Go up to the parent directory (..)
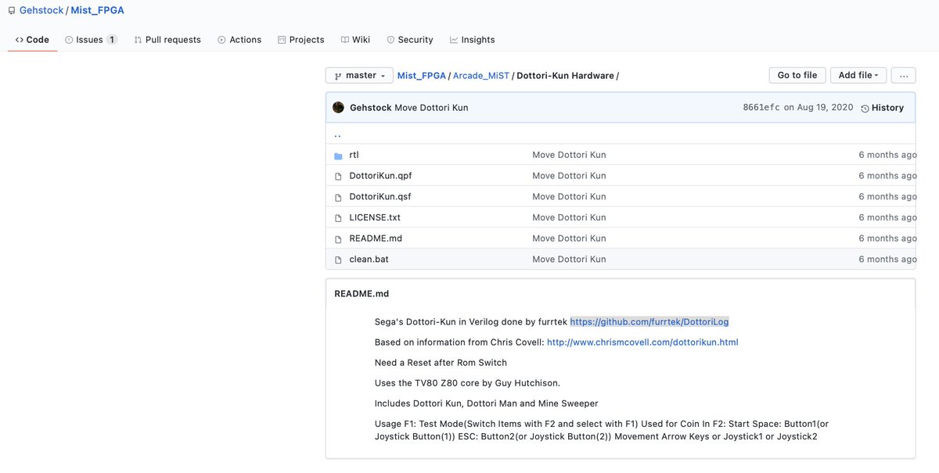This screenshot has width=939, height=473. [x=337, y=134]
